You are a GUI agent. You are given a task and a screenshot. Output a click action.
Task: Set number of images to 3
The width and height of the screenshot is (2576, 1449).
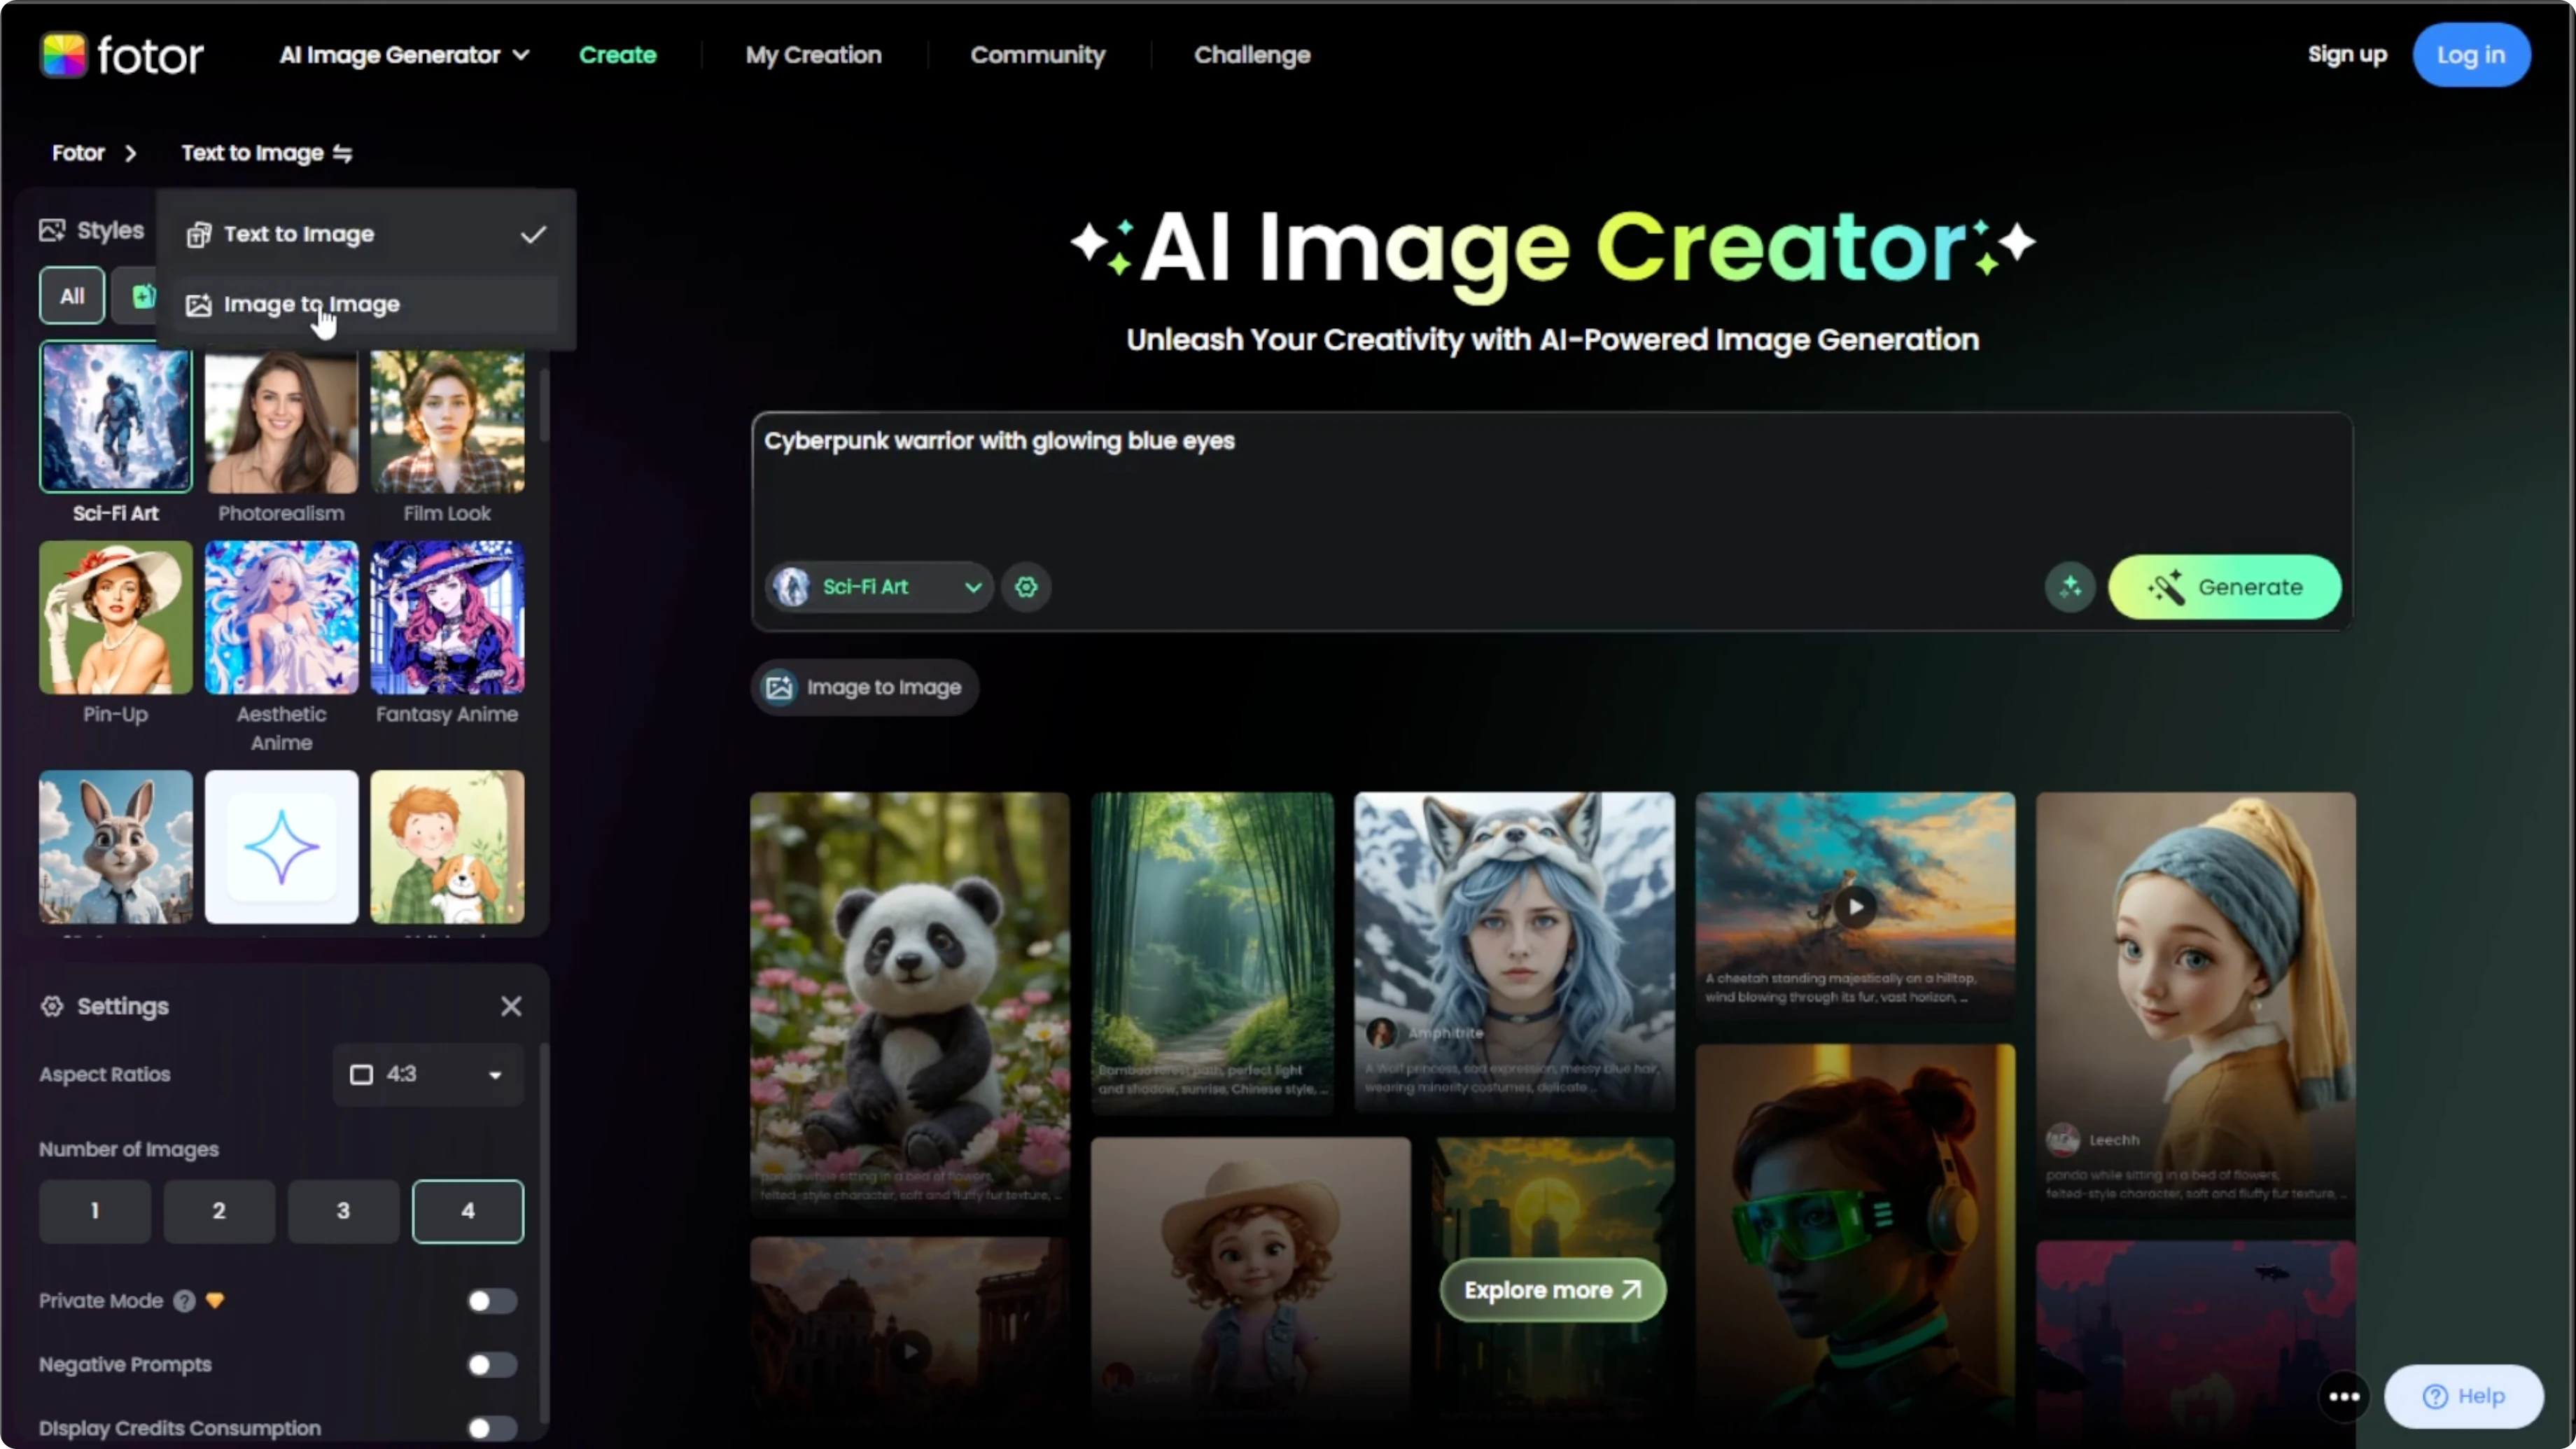click(x=343, y=1211)
